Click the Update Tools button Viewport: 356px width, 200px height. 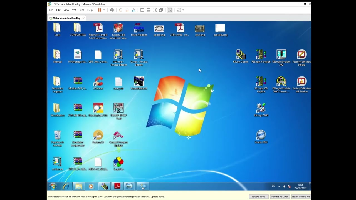click(258, 197)
